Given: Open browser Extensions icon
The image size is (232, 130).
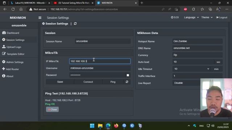Looking at the screenshot, I should pyautogui.click(x=194, y=9).
